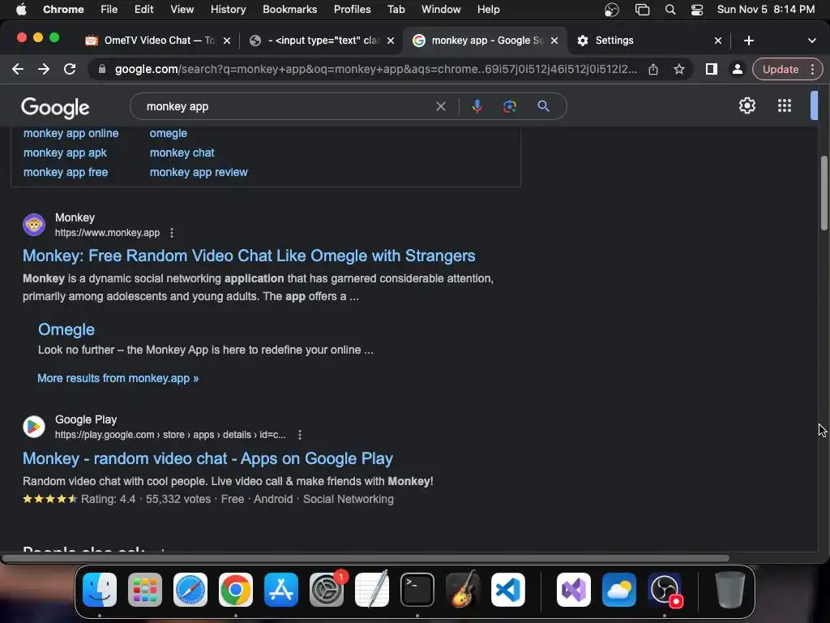Open Control Center in menu bar
The height and width of the screenshot is (623, 830).
[697, 10]
